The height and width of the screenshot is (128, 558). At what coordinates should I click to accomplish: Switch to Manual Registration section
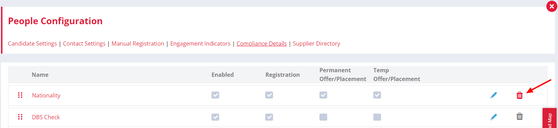(x=138, y=43)
